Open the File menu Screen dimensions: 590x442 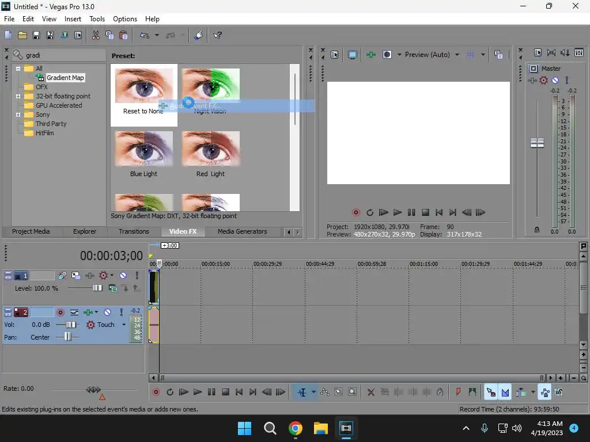[9, 19]
